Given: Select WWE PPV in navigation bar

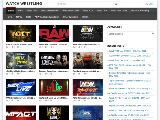Looking at the screenshot, I should [102, 11].
